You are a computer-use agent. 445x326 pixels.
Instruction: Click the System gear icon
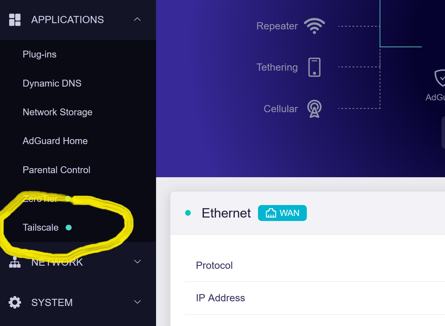click(x=15, y=302)
